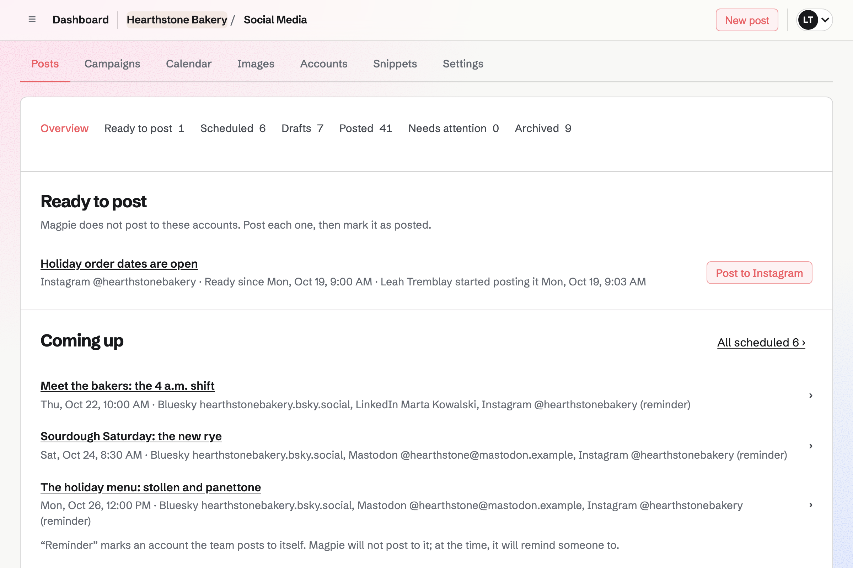
Task: Expand chevron for holiday menu row
Action: 811,504
